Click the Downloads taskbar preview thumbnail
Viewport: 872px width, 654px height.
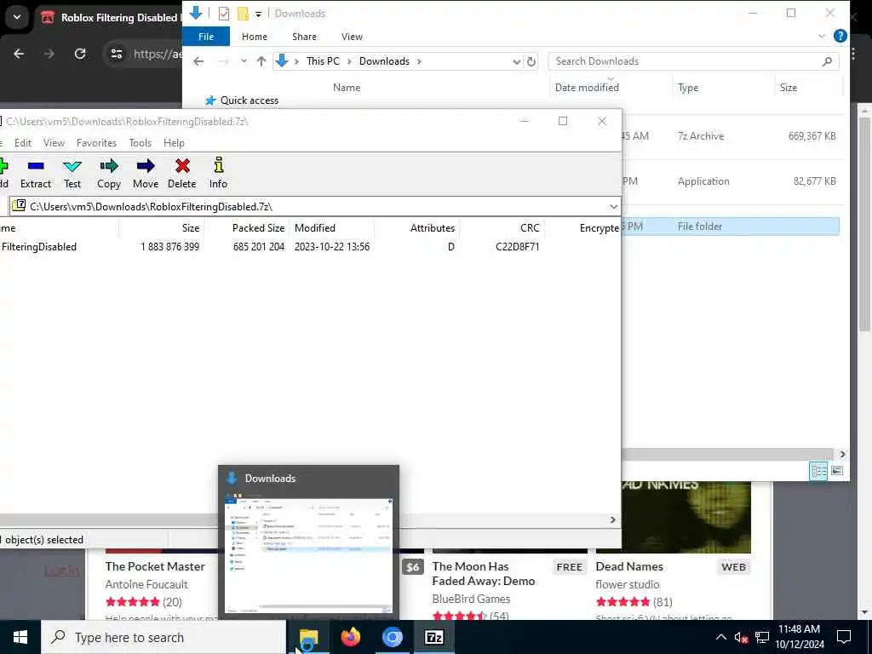tap(308, 555)
